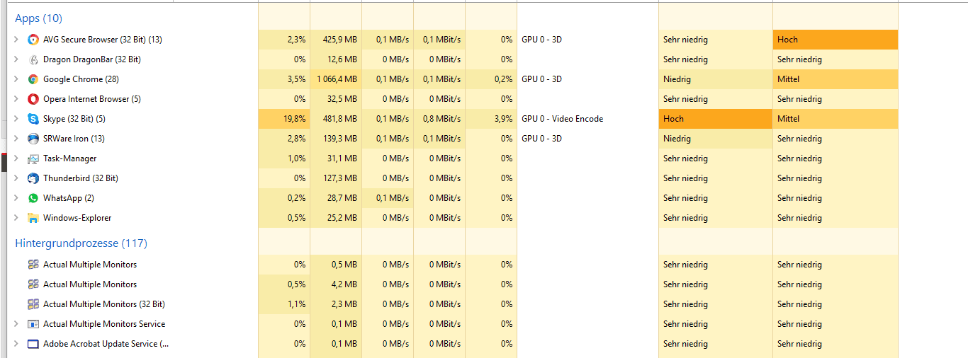Select the Windows-Explorer process name
968x358 pixels.
(x=77, y=218)
